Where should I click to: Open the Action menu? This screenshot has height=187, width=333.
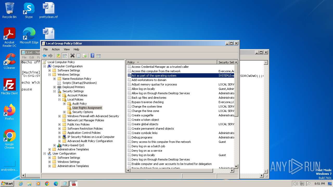click(56, 49)
